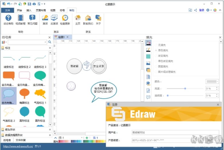Screen dimensions: 224x150
Task: Select 渐变填充 gradient fill option
Action: [161, 56]
